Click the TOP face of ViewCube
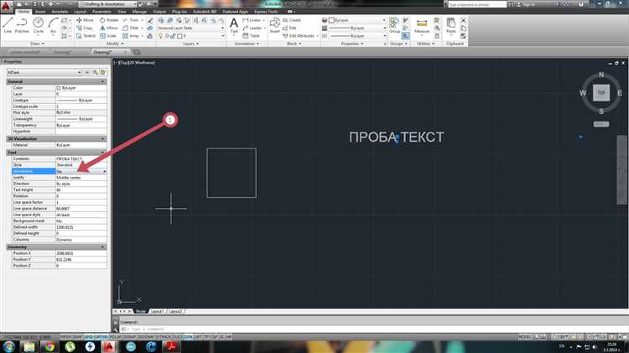The width and height of the screenshot is (629, 353). click(601, 93)
